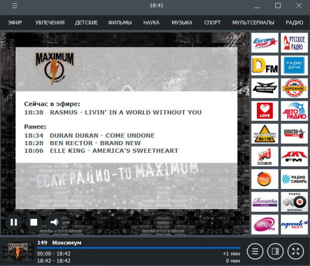Viewport: 310px width, 266px height.
Task: Toggle the side panel layout button
Action: tap(275, 251)
